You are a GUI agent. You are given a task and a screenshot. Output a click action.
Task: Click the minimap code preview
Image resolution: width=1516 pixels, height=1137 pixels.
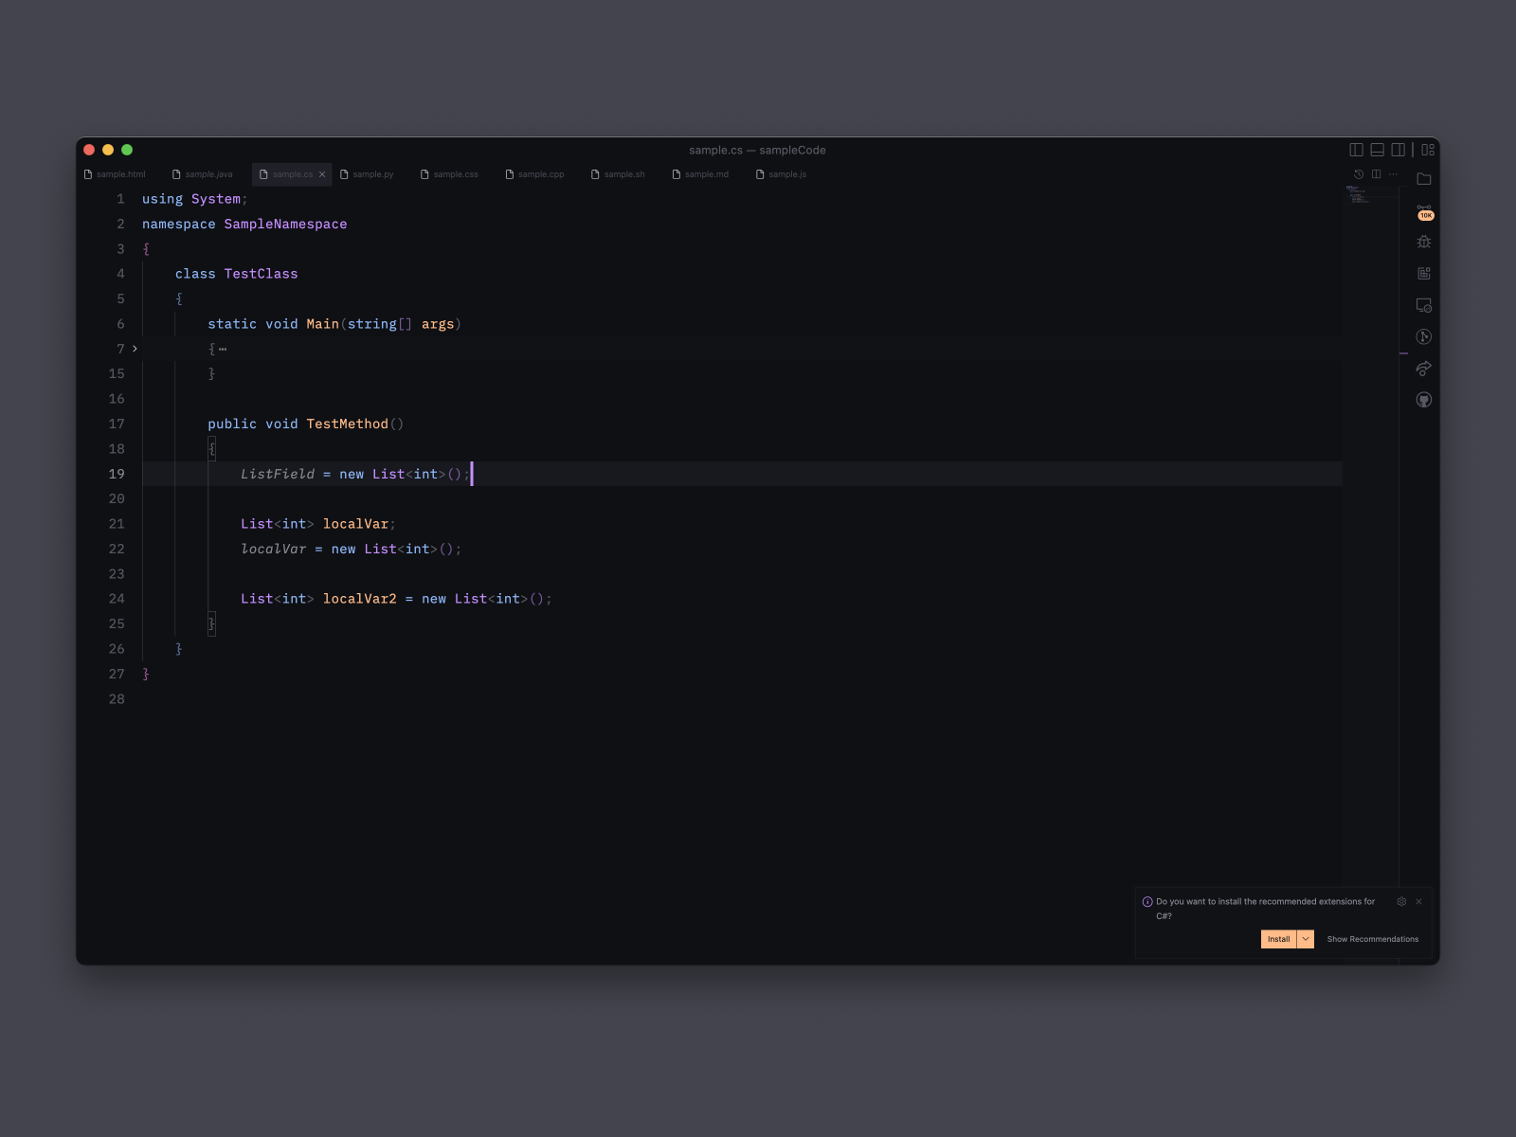(1359, 194)
